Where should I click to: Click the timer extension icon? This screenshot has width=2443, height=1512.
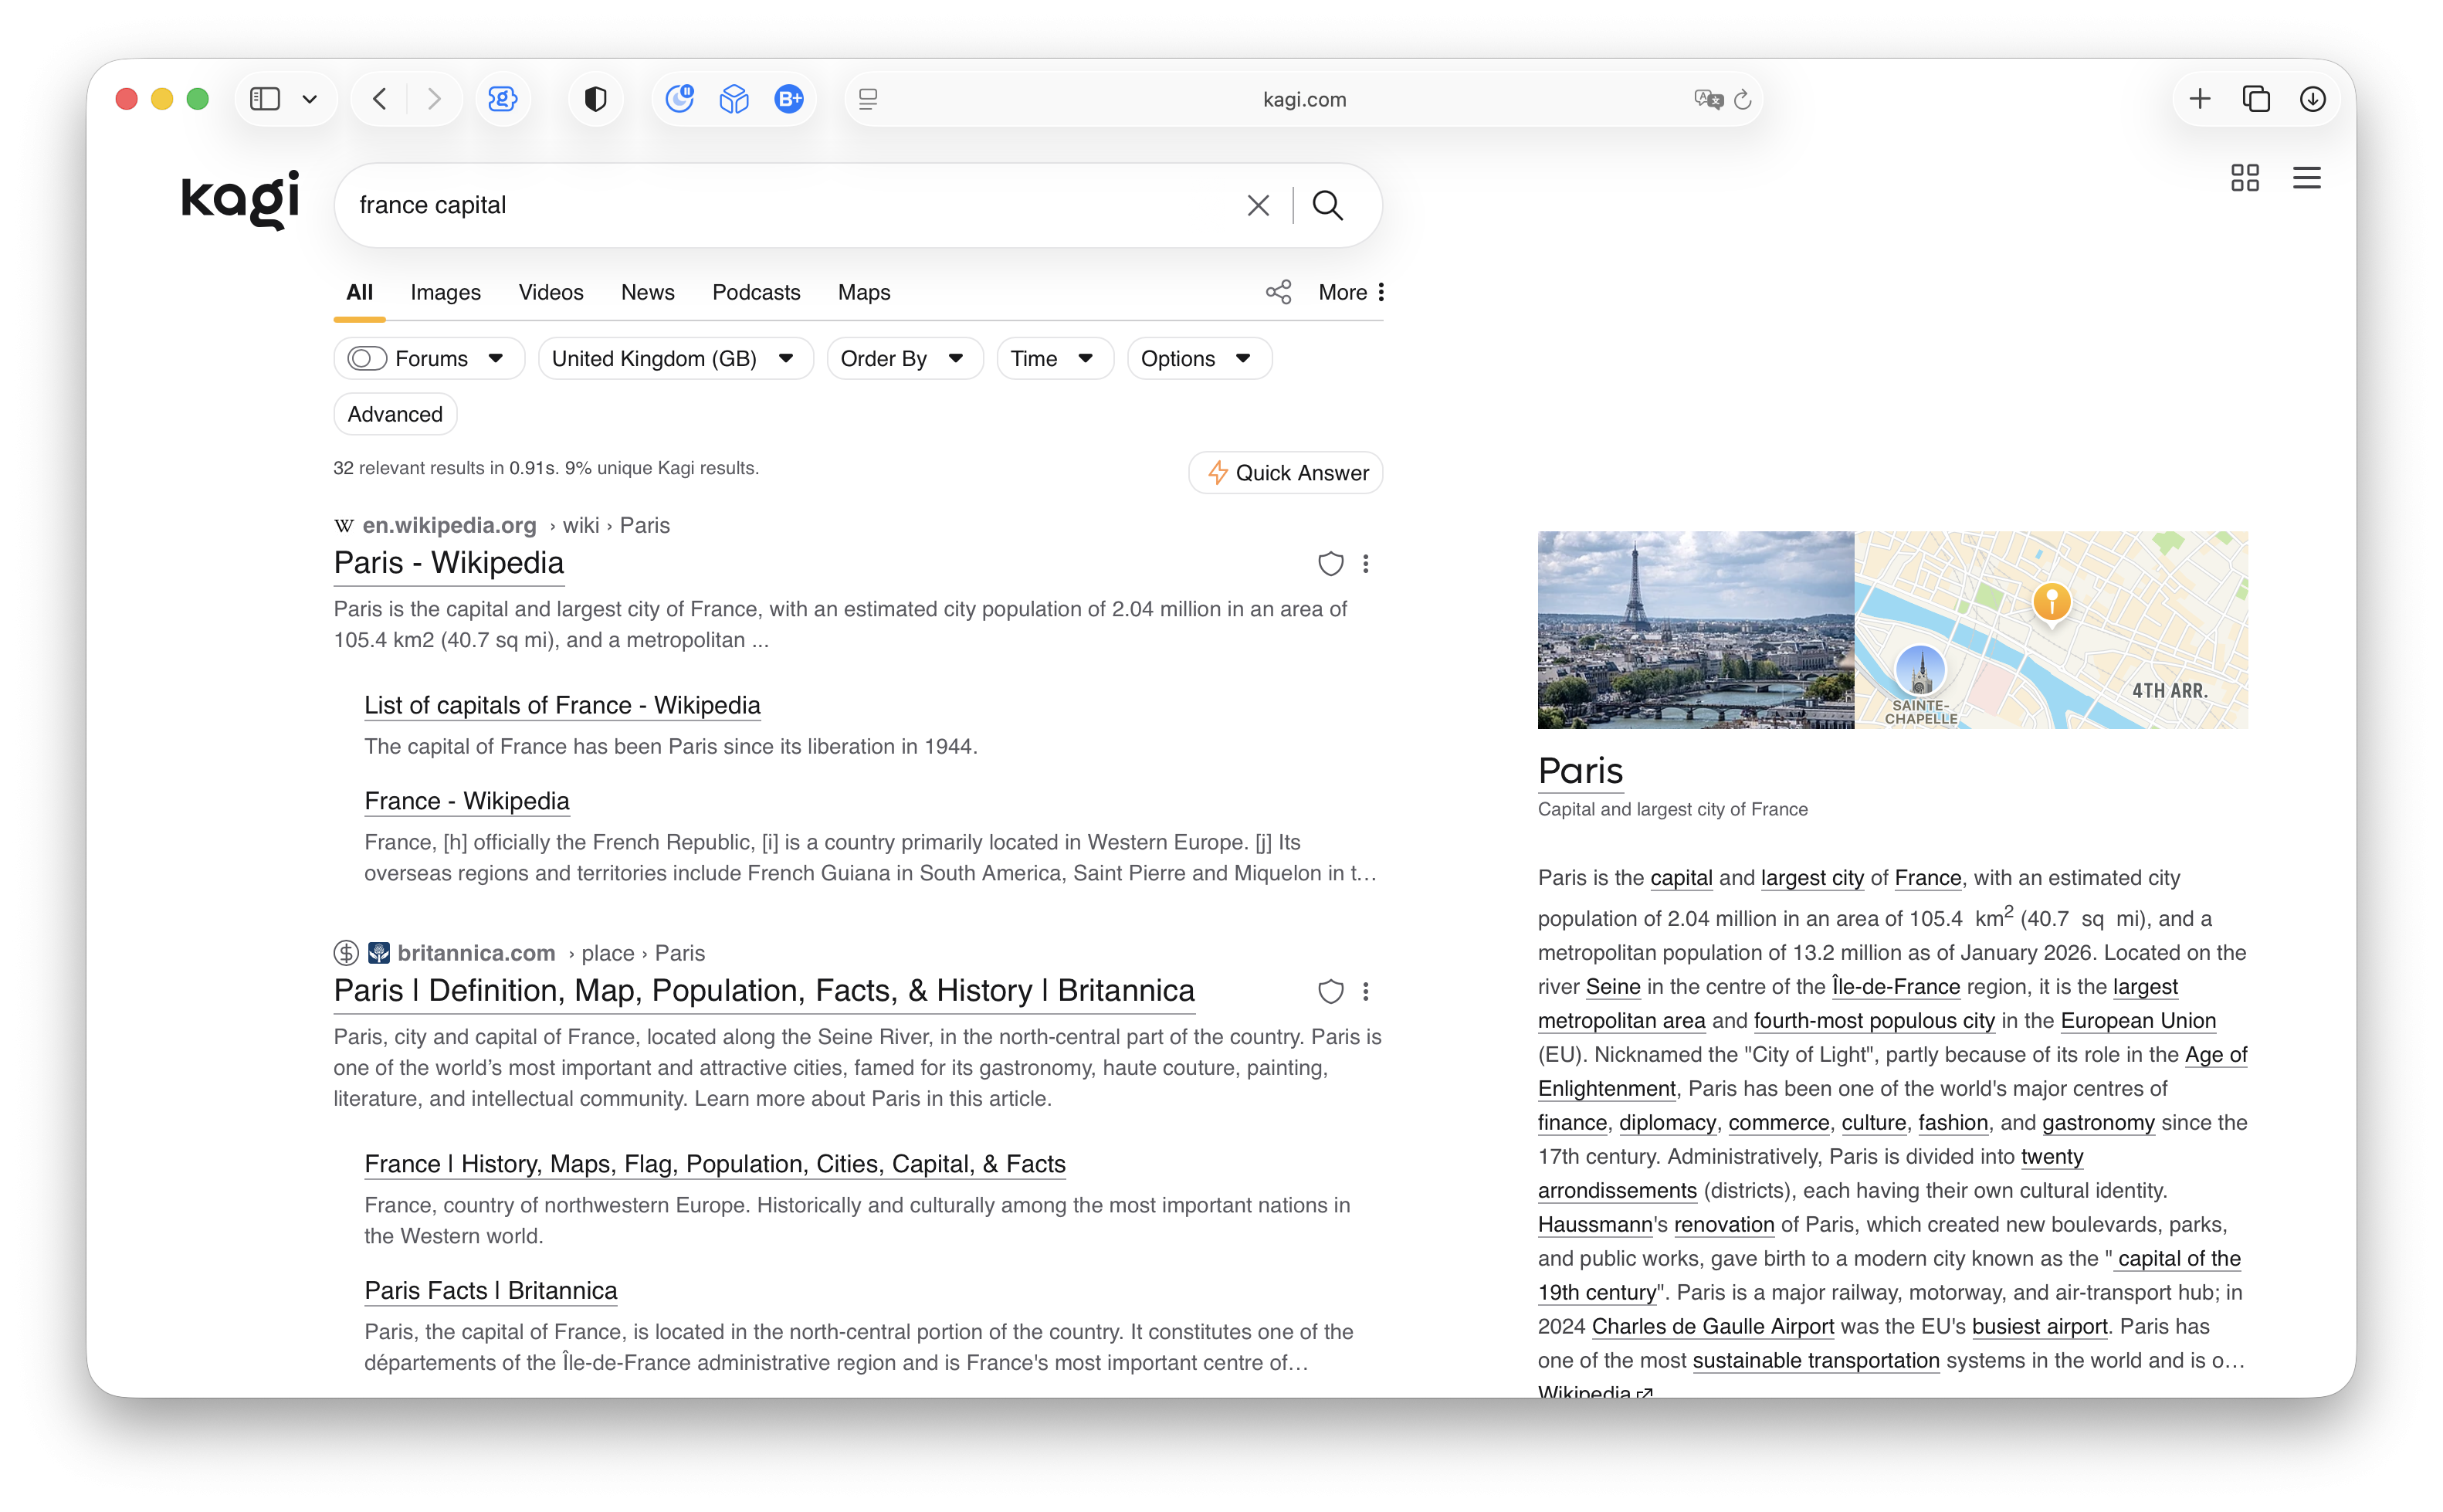679,99
